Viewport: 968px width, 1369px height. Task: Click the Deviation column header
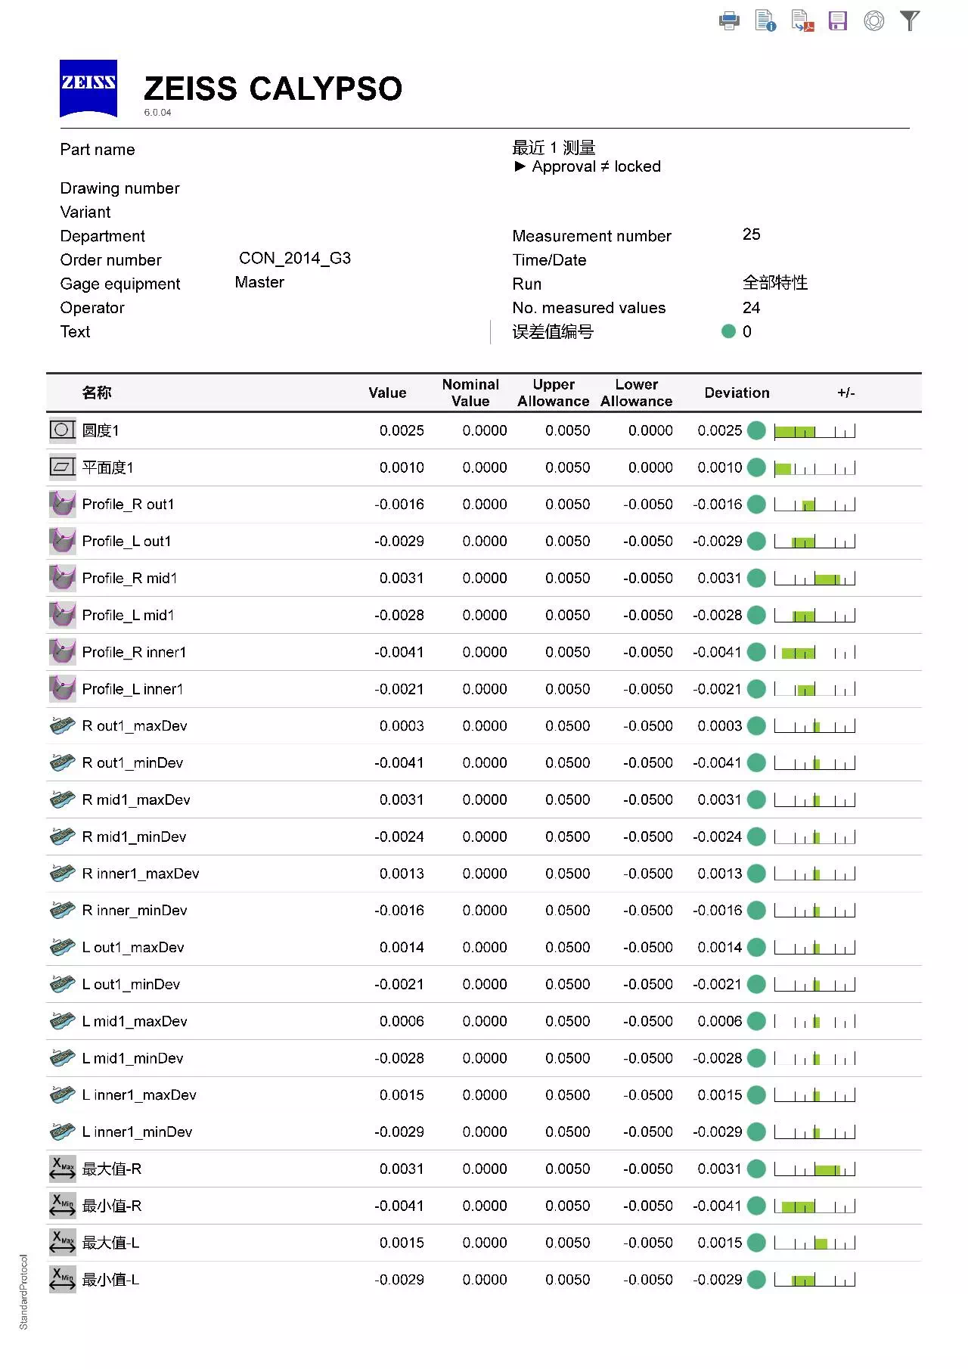tap(737, 393)
